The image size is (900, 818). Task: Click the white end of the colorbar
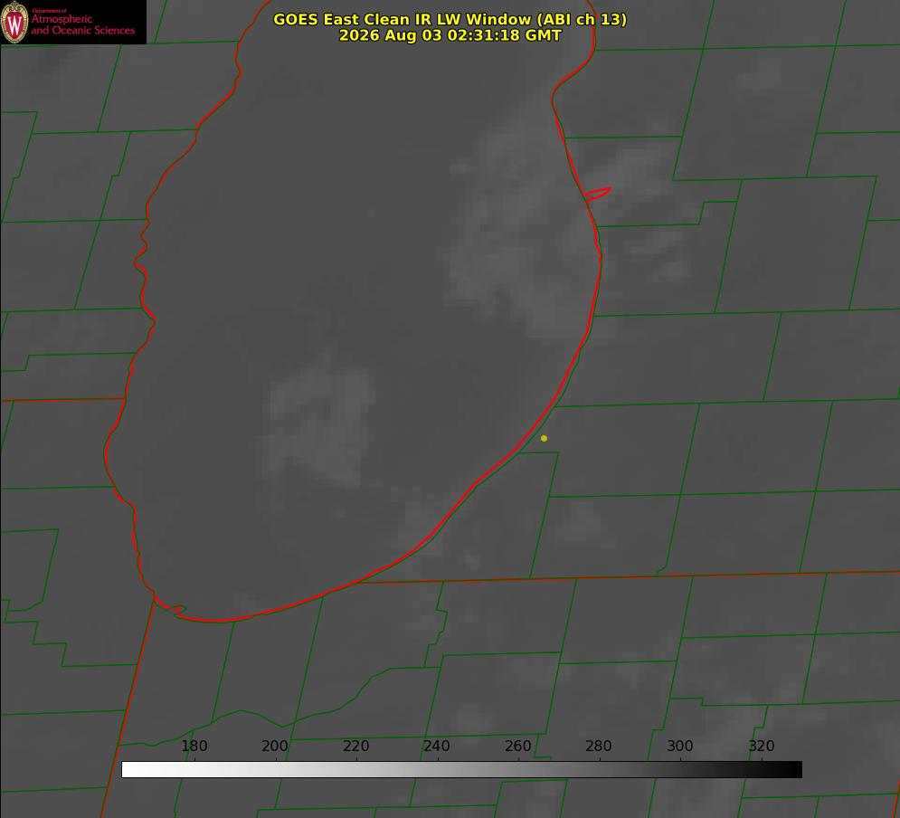pyautogui.click(x=128, y=769)
